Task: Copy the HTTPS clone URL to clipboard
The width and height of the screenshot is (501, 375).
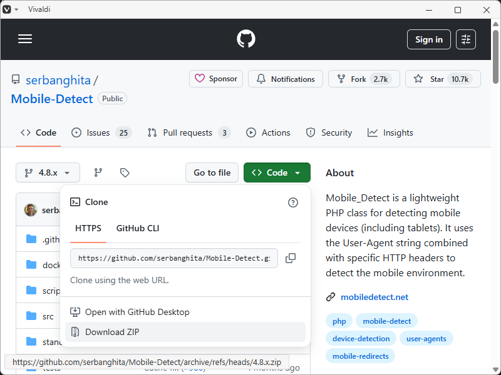Action: tap(291, 258)
